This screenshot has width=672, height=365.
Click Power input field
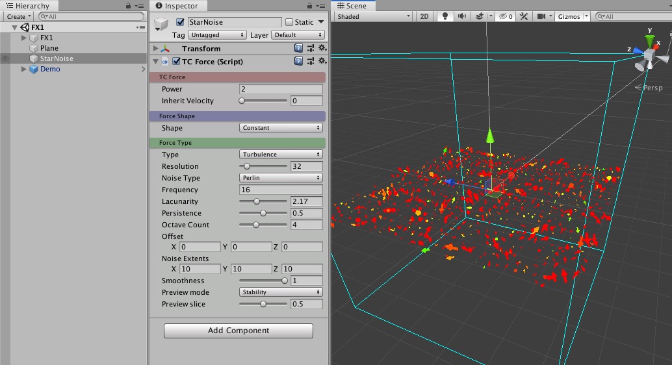click(x=281, y=89)
